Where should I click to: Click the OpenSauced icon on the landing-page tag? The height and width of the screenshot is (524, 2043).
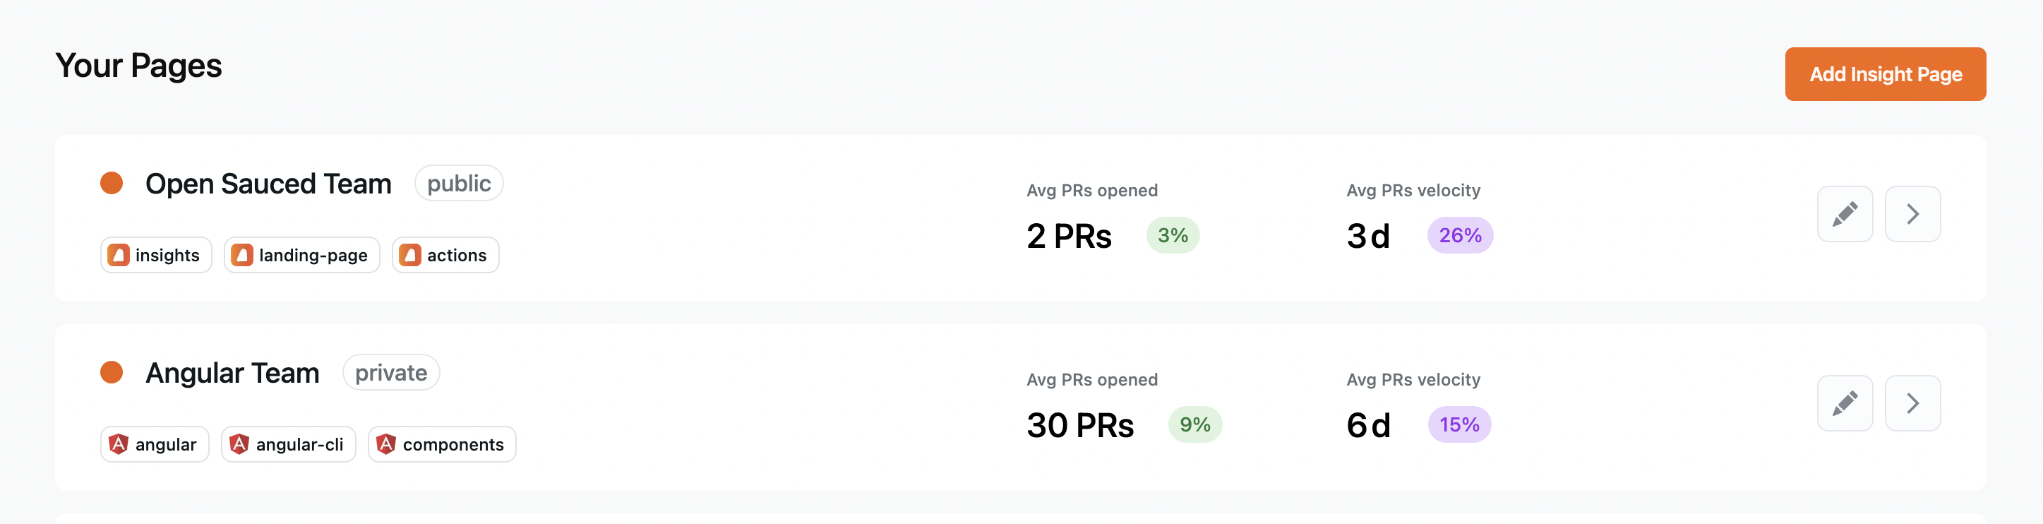click(x=244, y=255)
